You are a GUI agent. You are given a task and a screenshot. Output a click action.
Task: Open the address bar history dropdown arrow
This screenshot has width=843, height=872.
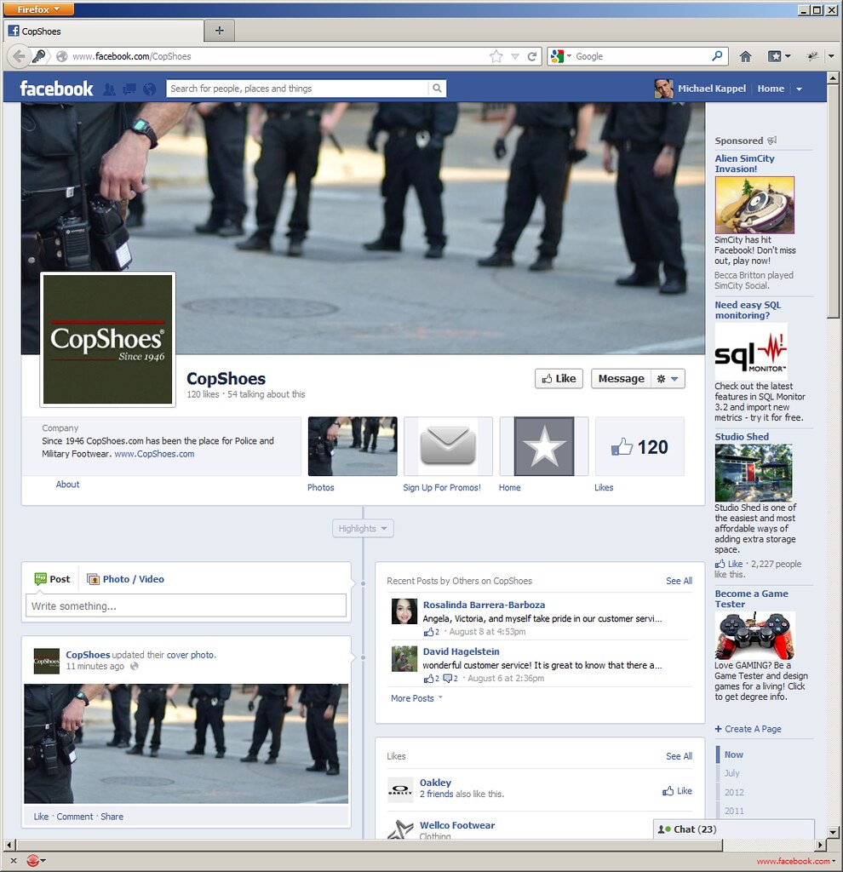click(x=515, y=56)
